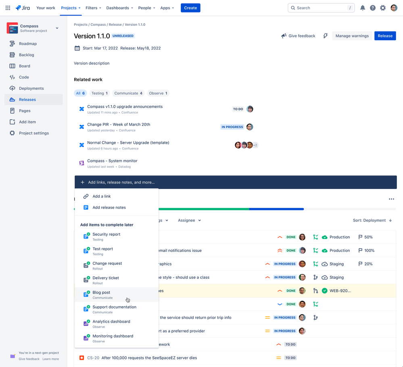403x367 pixels.
Task: Open Code in the sidebar
Action: click(x=33, y=77)
